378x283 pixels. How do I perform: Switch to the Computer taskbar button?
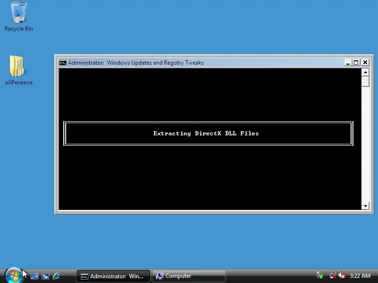click(189, 276)
